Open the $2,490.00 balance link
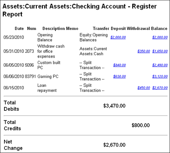 (x=160, y=65)
